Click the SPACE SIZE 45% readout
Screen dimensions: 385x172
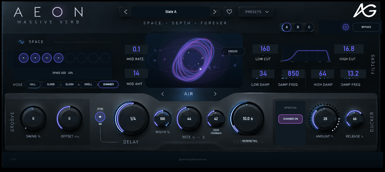click(63, 73)
